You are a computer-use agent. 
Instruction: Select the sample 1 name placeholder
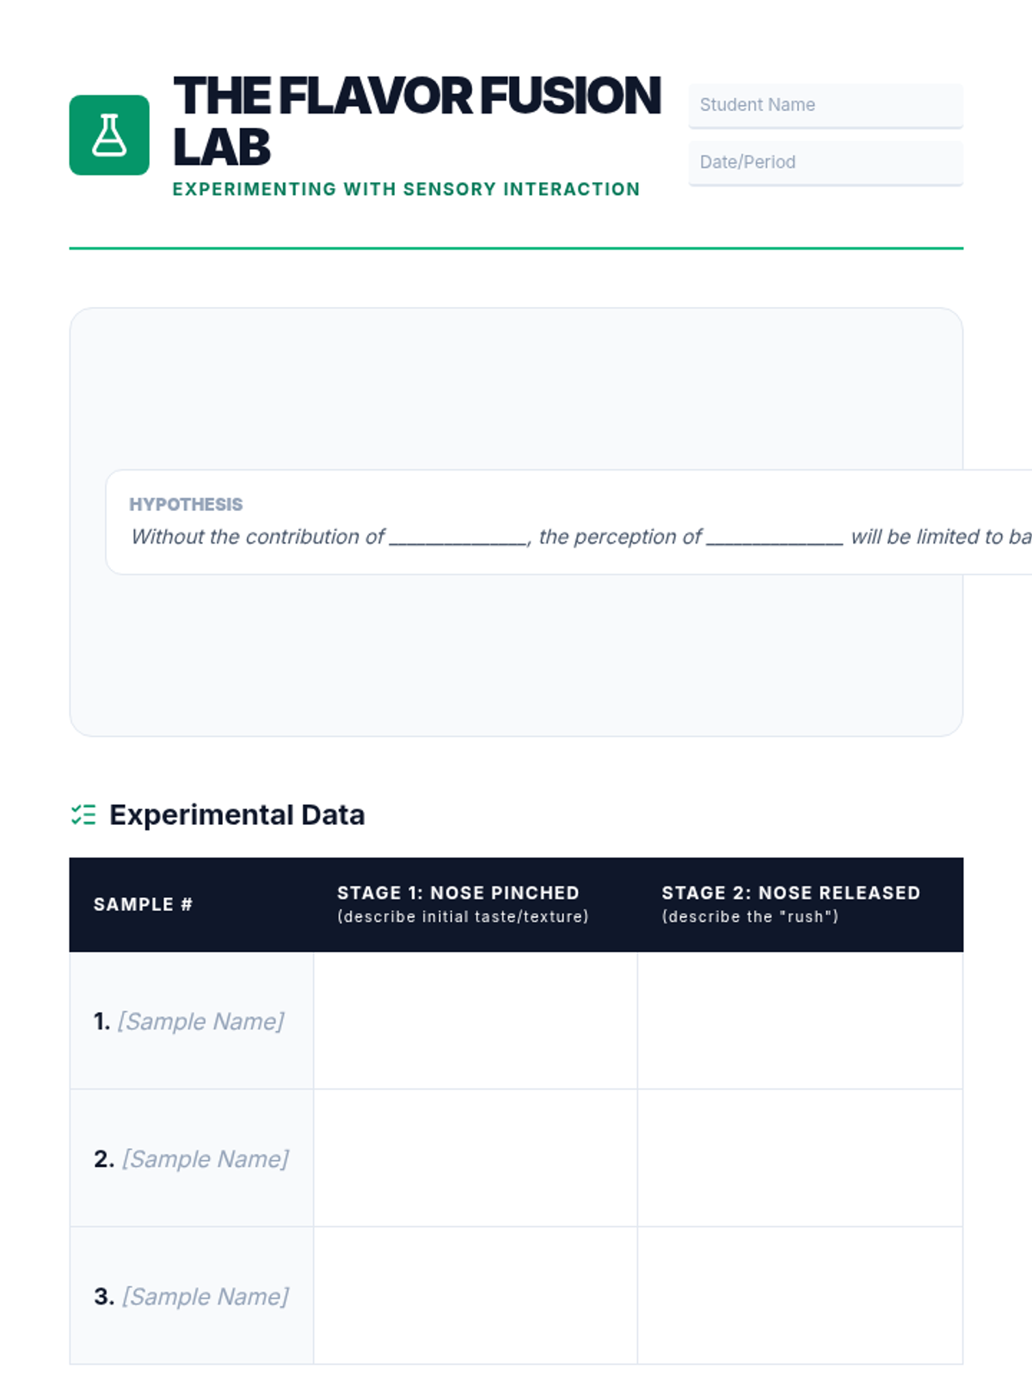(200, 1021)
